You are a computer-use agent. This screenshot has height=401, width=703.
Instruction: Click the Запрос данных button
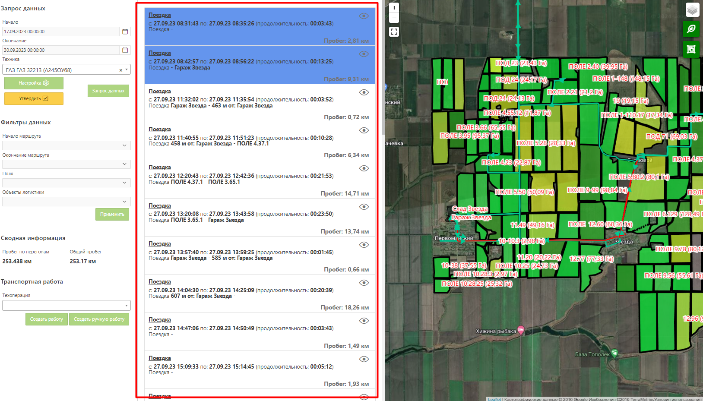tap(108, 91)
